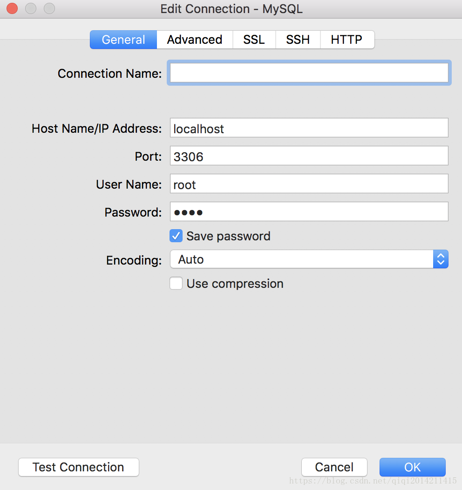This screenshot has width=462, height=490.
Task: Click the Password field
Action: 309,211
